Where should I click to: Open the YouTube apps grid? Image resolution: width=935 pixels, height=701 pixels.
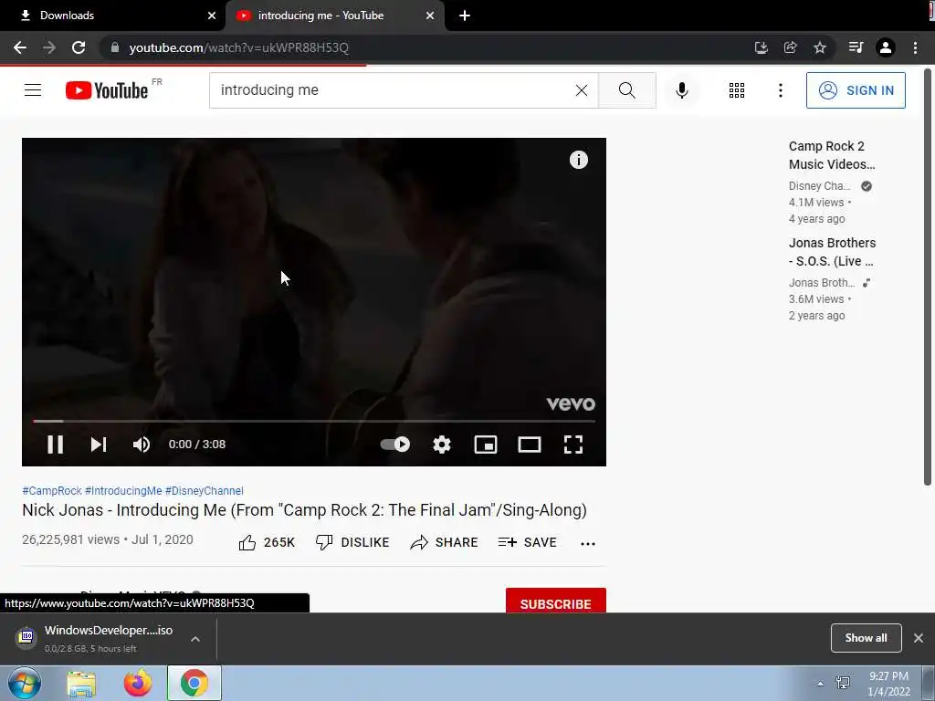pos(737,90)
